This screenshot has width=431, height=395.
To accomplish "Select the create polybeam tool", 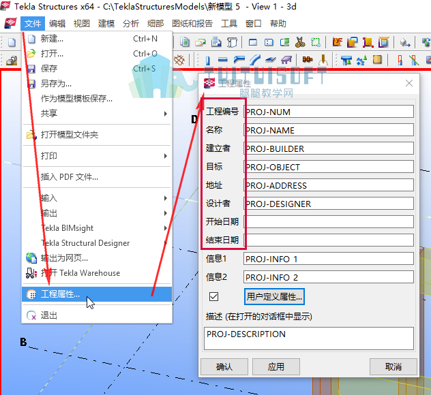I will pos(239,59).
